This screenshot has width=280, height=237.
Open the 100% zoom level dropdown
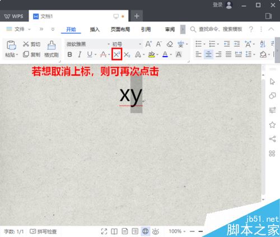point(177,231)
